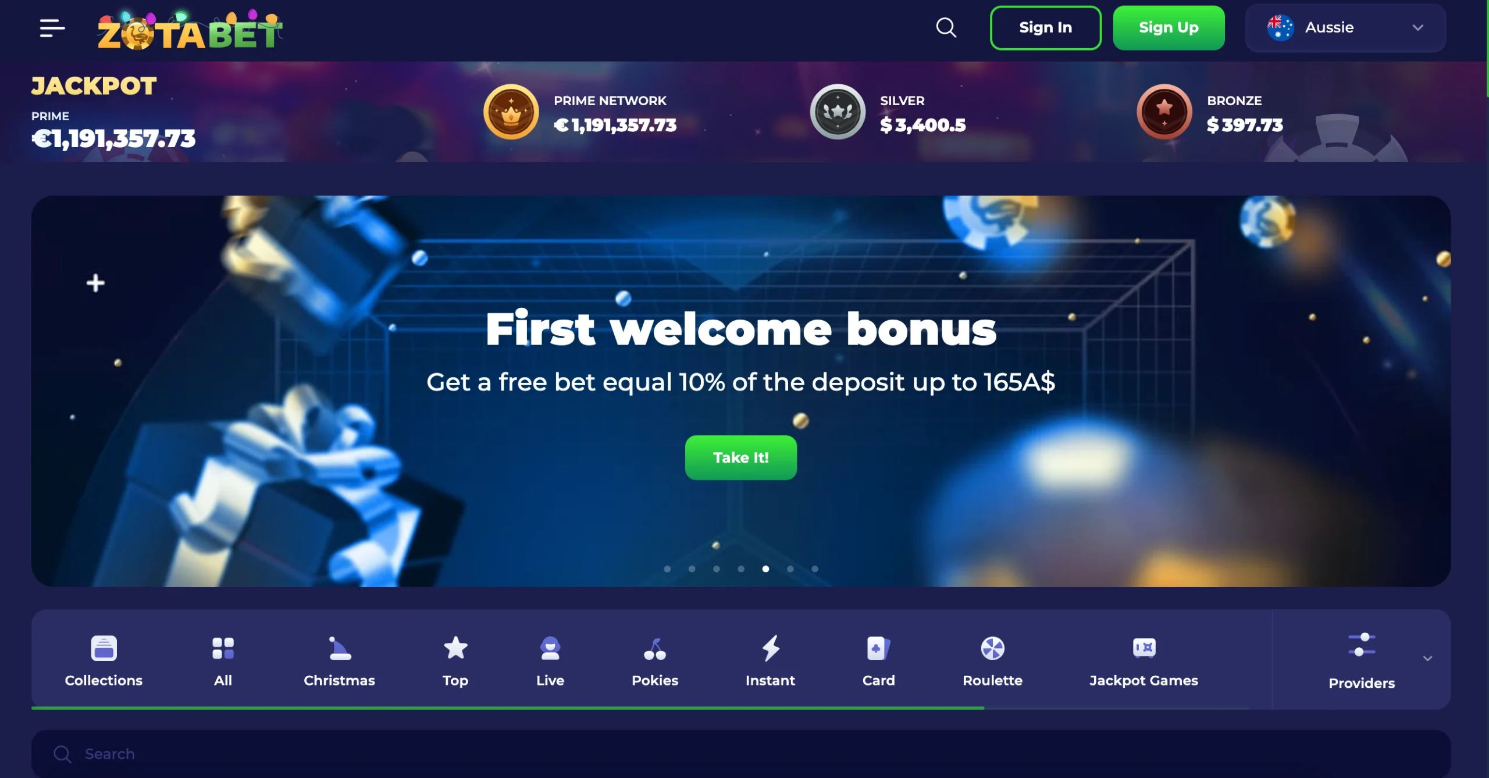This screenshot has width=1489, height=778.
Task: Open the Collections category icon
Action: pyautogui.click(x=104, y=648)
